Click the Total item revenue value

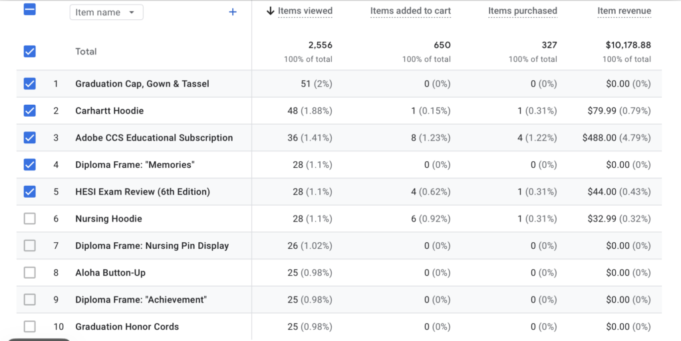click(x=628, y=45)
